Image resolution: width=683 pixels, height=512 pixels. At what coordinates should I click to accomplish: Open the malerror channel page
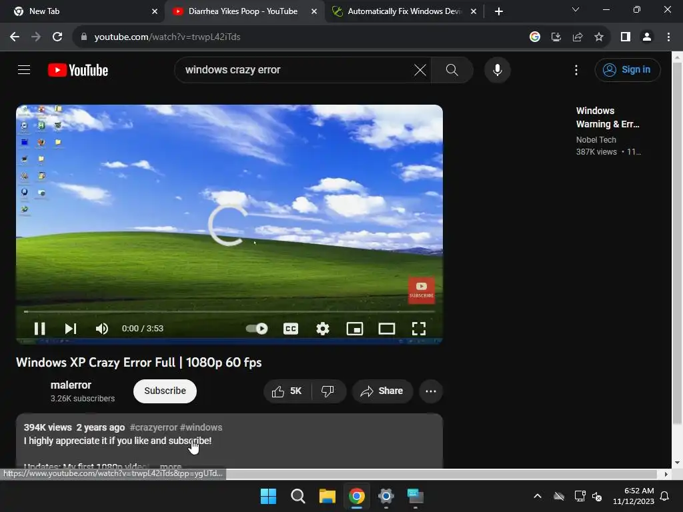(71, 385)
